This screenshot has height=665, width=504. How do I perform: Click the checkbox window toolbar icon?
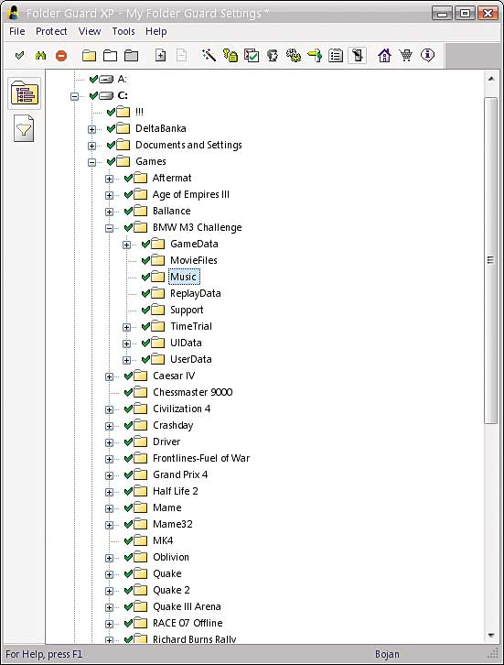(x=252, y=56)
